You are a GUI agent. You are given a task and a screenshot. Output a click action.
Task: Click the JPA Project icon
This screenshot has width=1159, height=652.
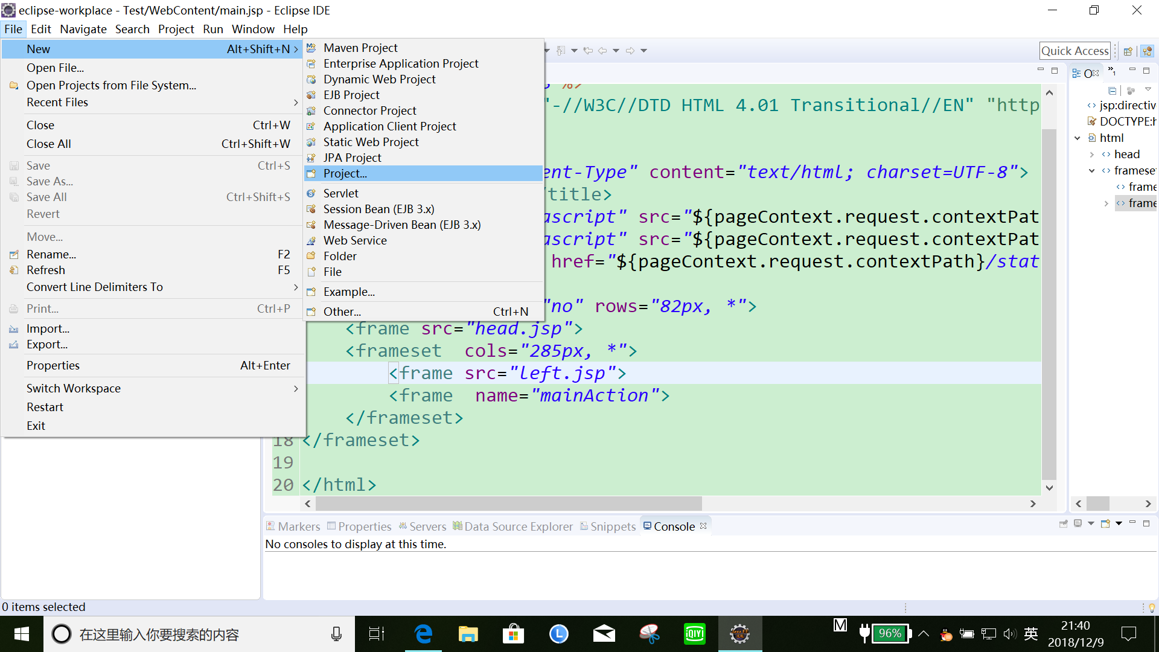click(x=313, y=157)
